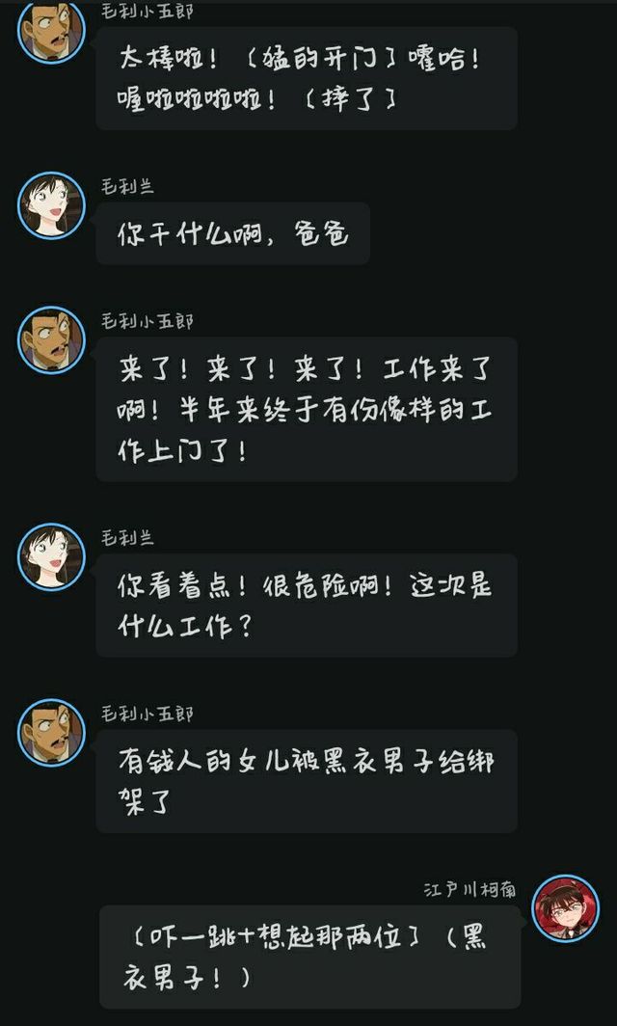Screen dimensions: 617x1026
Task: Tap 毛利小五郎's avatar beside 有钱人的女儿 message
Action: pyautogui.click(x=51, y=733)
